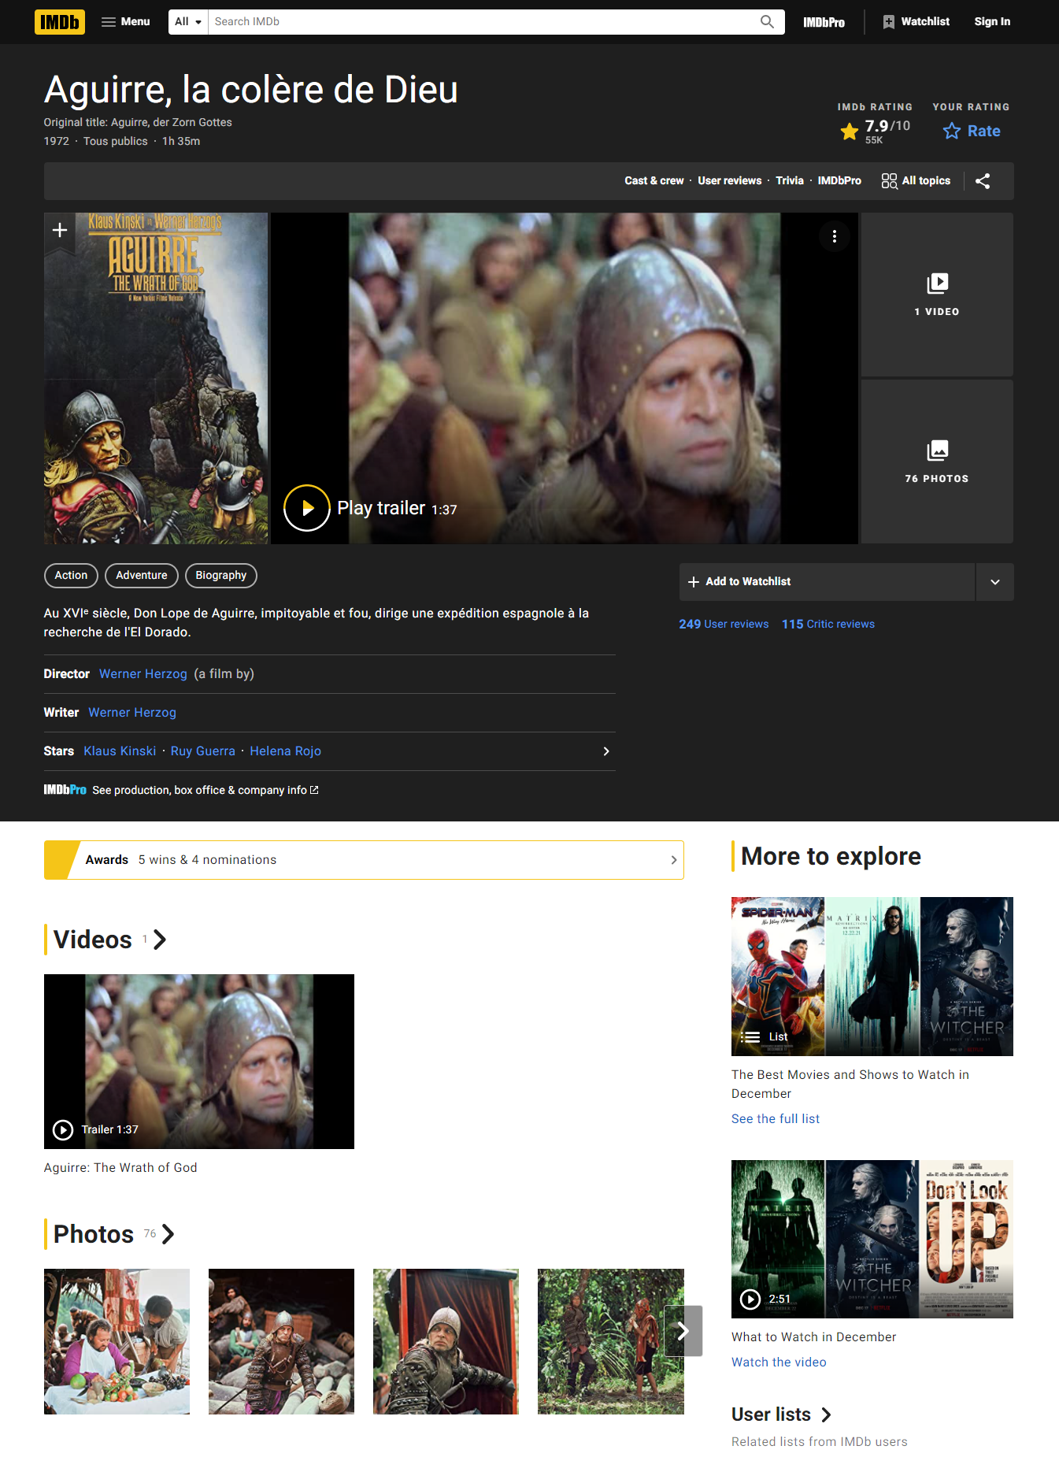The image size is (1059, 1457).
Task: Open the trailer three-dot options menu
Action: tap(834, 236)
